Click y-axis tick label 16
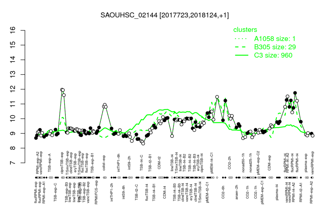This screenshot has height=207, width=332. point(13,30)
